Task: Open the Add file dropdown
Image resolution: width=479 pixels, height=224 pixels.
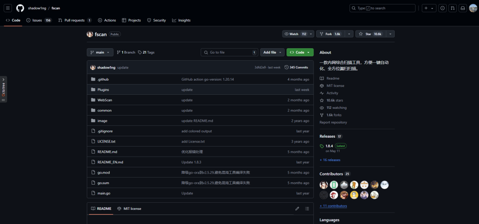Action: (272, 52)
